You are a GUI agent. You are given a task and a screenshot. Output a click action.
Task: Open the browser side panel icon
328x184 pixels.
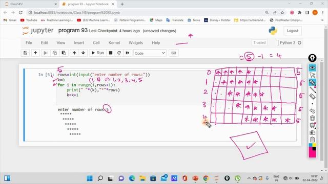[307, 12]
